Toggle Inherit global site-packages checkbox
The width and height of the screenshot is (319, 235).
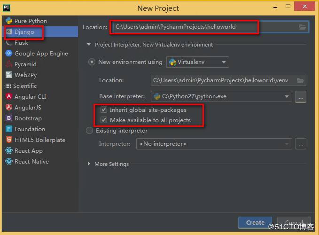[x=104, y=110]
